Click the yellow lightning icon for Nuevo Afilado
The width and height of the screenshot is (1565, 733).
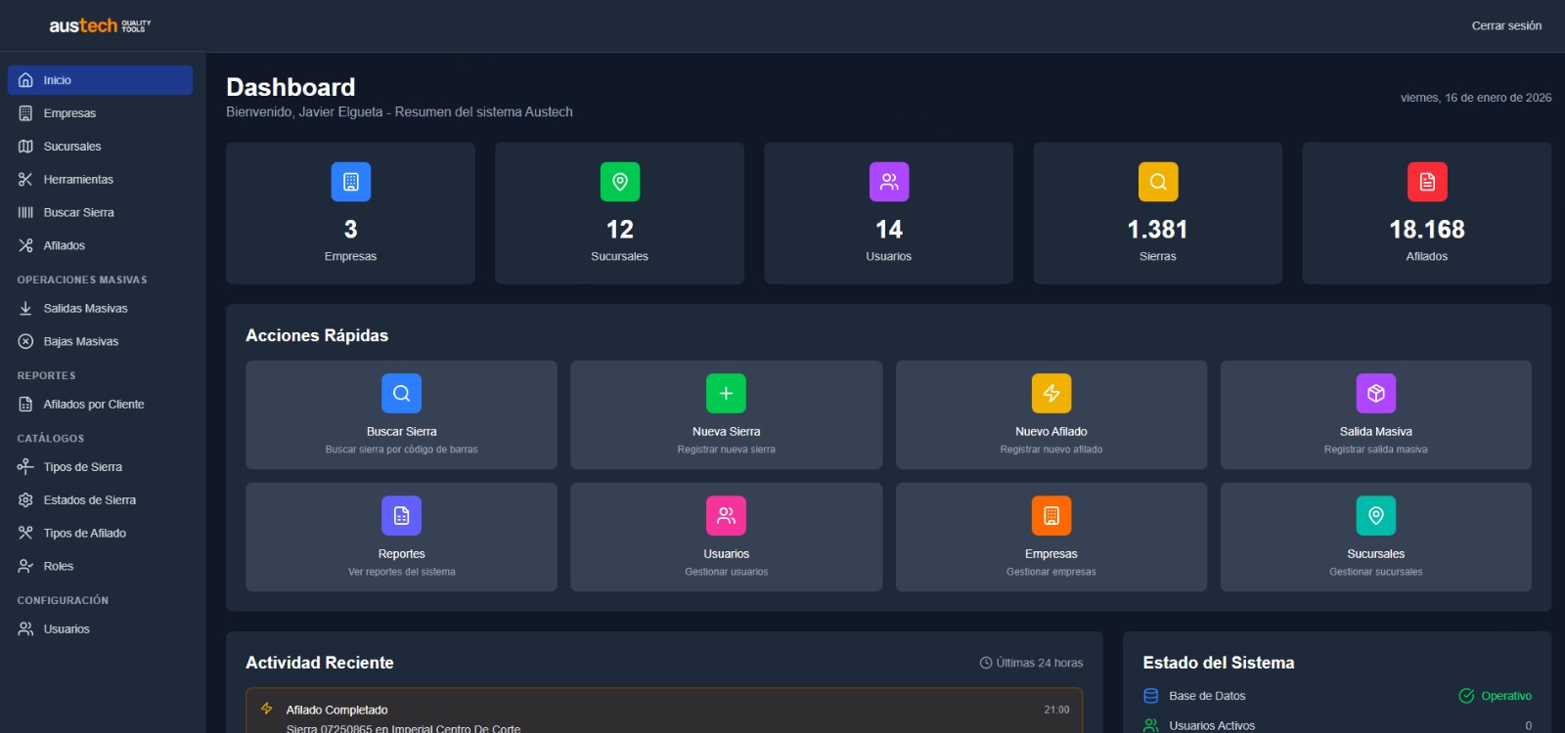tap(1051, 394)
